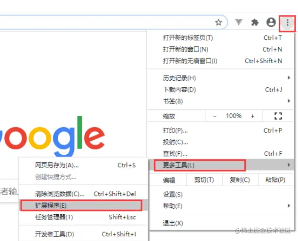298x241 pixels.
Task: Choose 打印(P)... print option
Action: pyautogui.click(x=220, y=130)
